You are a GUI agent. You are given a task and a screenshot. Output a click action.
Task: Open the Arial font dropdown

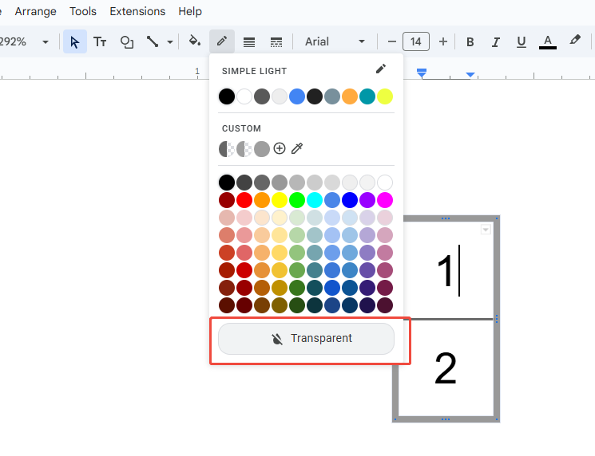[x=335, y=41]
